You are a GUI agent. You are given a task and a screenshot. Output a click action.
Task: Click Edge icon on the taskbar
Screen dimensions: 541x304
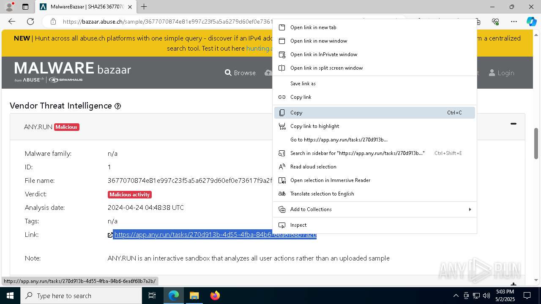tap(174, 296)
